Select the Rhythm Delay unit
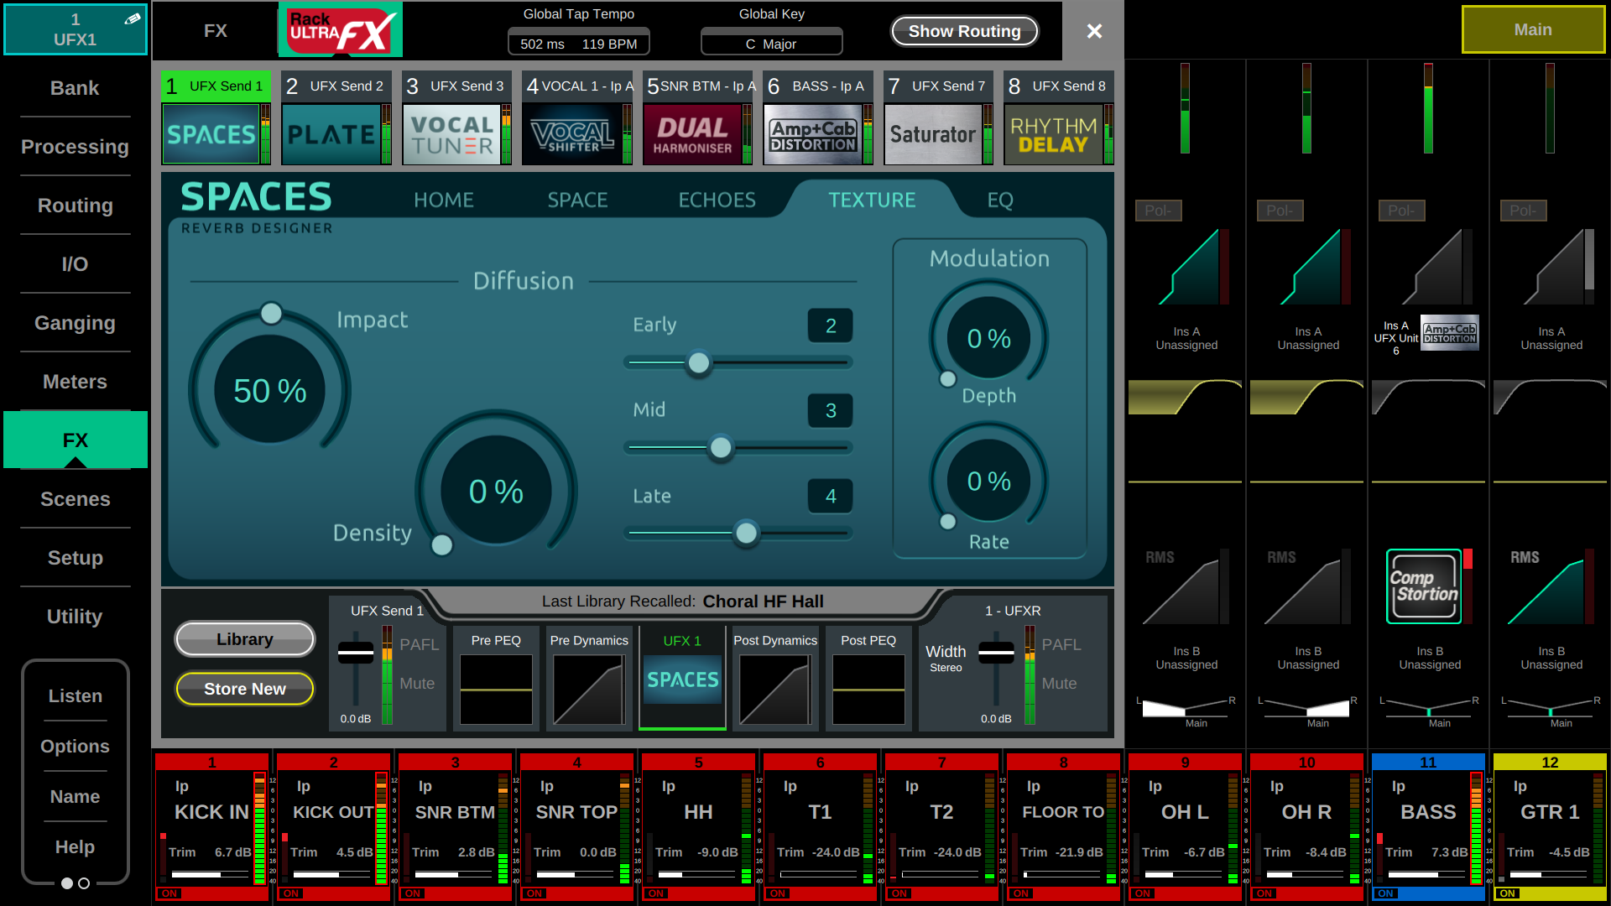 pyautogui.click(x=1053, y=134)
